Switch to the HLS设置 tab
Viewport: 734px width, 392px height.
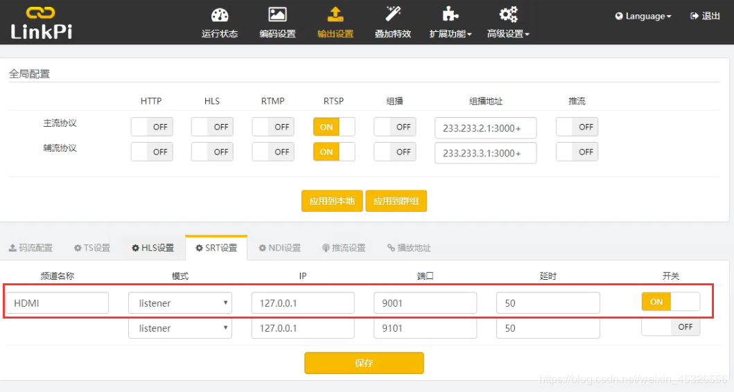coord(152,248)
